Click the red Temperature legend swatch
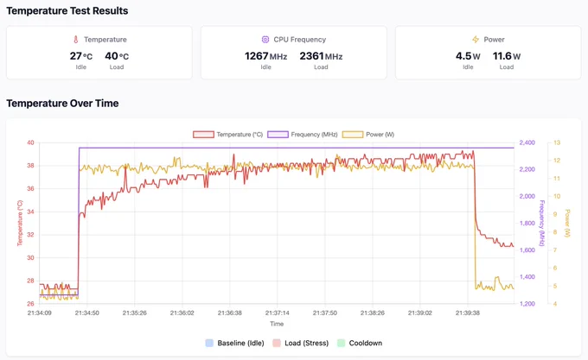This screenshot has width=588, height=360. [x=203, y=135]
